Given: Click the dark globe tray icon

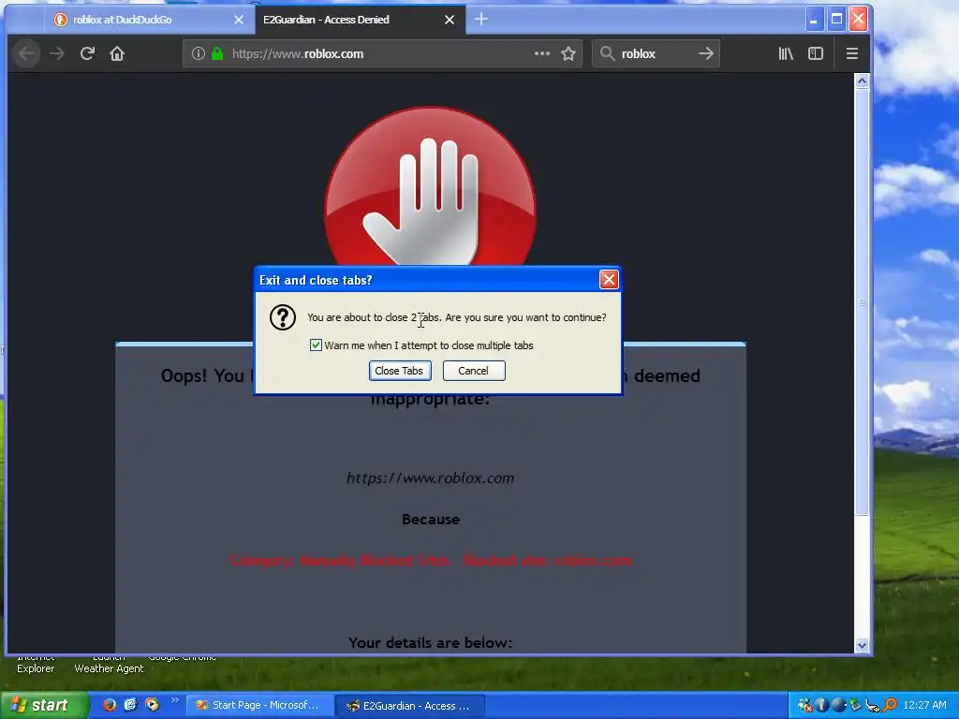Looking at the screenshot, I should point(838,706).
